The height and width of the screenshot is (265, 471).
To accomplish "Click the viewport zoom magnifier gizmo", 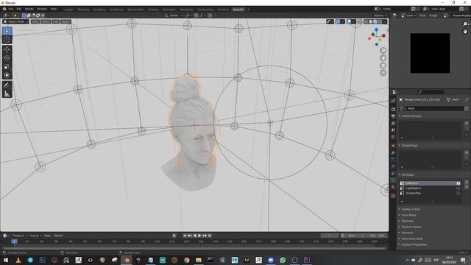I will (x=383, y=50).
